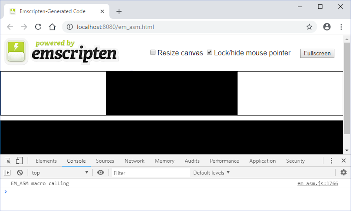Toggle the DevTools device toolbar icon
The width and height of the screenshot is (351, 211).
(x=19, y=161)
